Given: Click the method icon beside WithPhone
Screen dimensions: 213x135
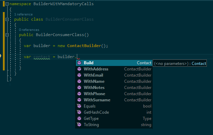Looking at the screenshot, I should click(79, 94).
